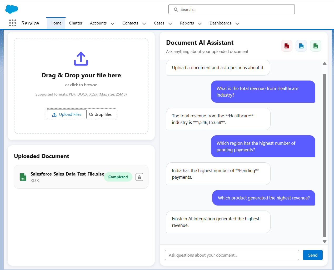Image resolution: width=334 pixels, height=270 pixels.
Task: Click the XLS file type icon in header
Action: (x=316, y=46)
